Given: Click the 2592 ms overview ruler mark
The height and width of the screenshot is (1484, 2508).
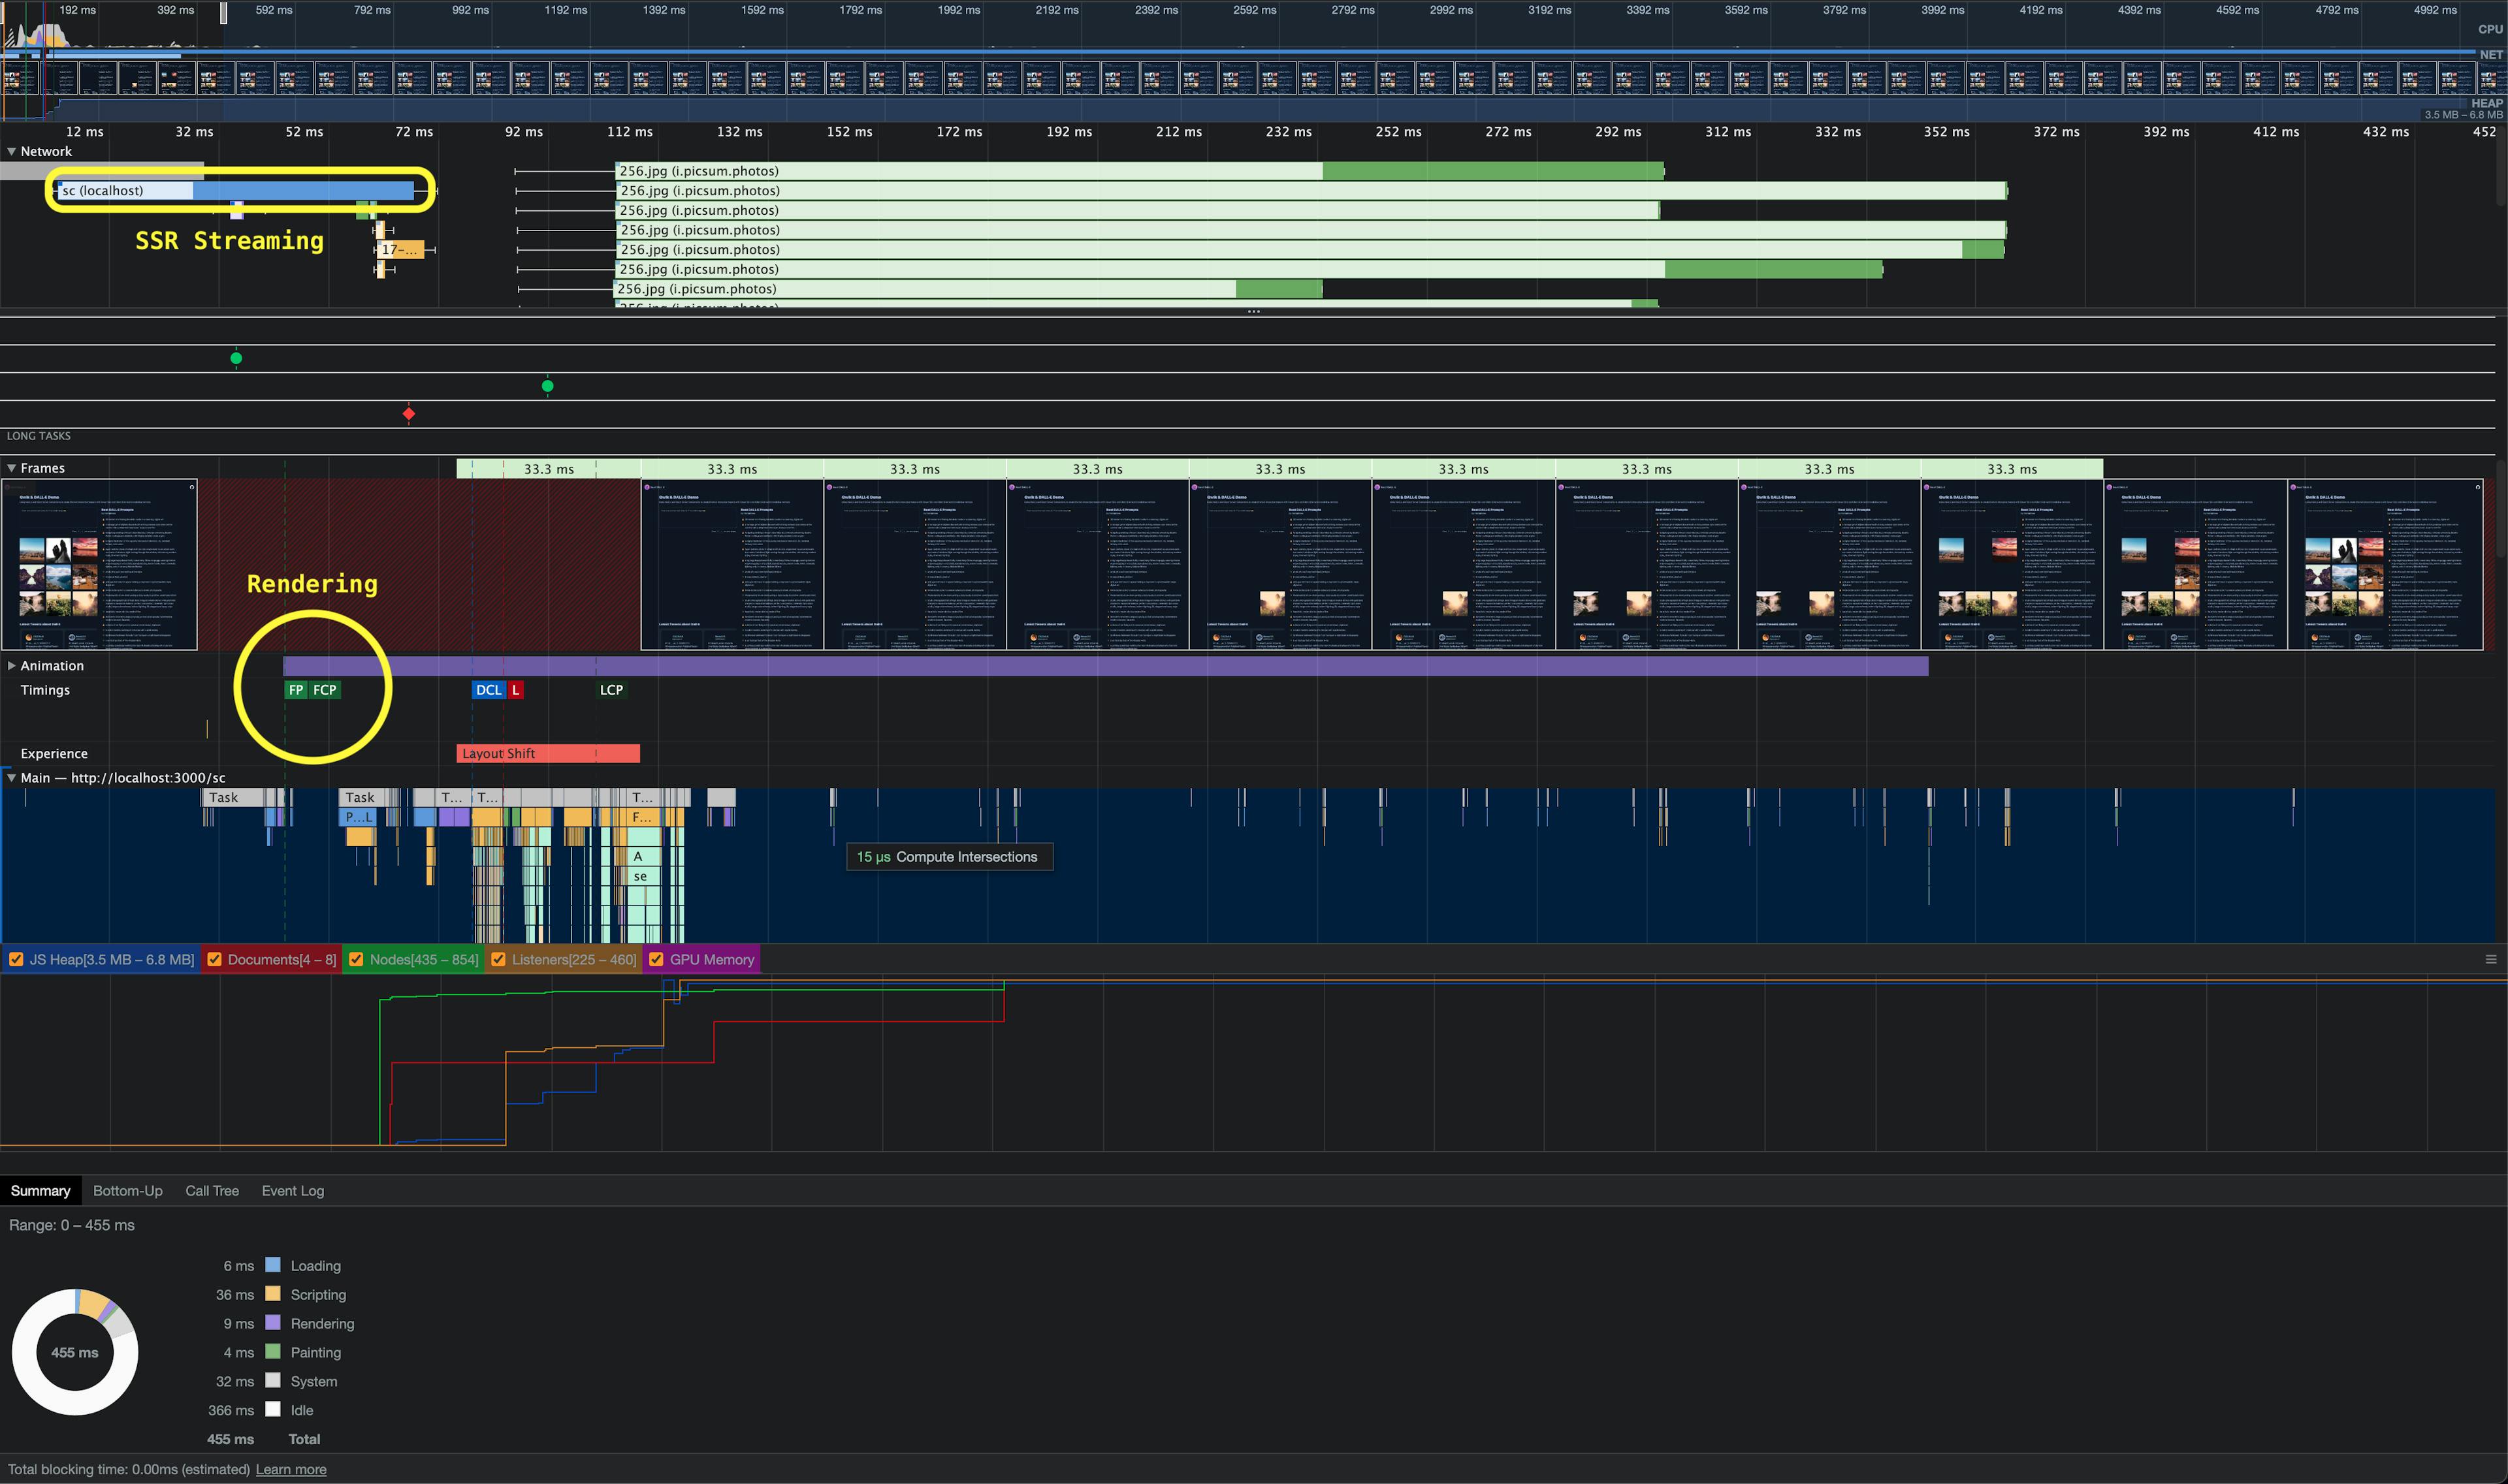Looking at the screenshot, I should coord(1255,10).
